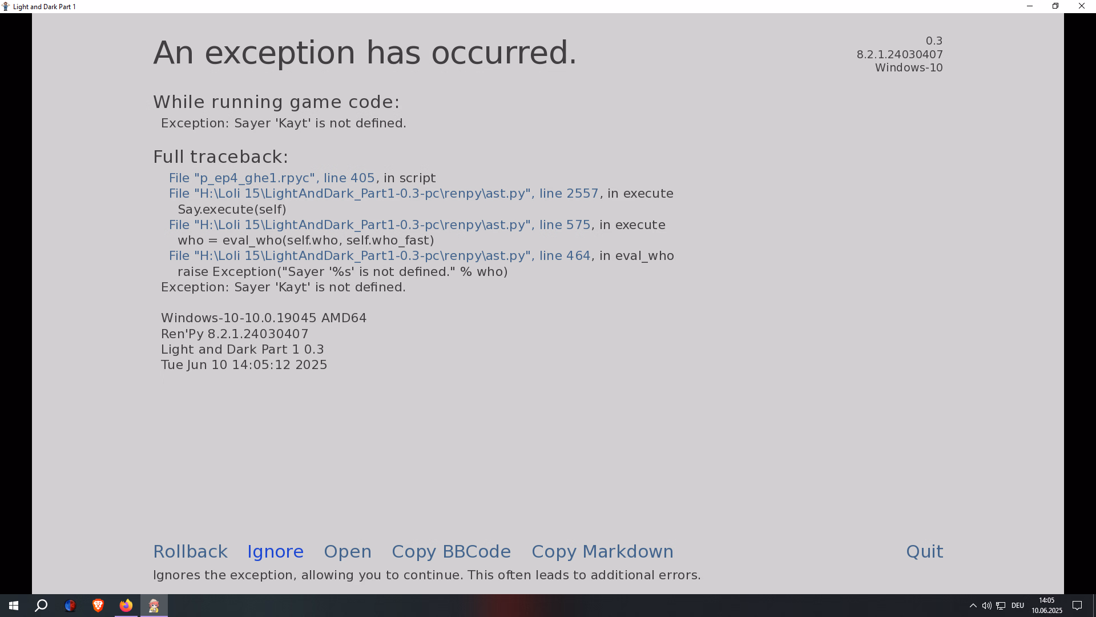Copy traceback as BBCode
The width and height of the screenshot is (1096, 617).
(451, 551)
